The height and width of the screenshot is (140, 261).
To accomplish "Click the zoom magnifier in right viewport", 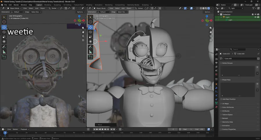I will click(x=211, y=28).
